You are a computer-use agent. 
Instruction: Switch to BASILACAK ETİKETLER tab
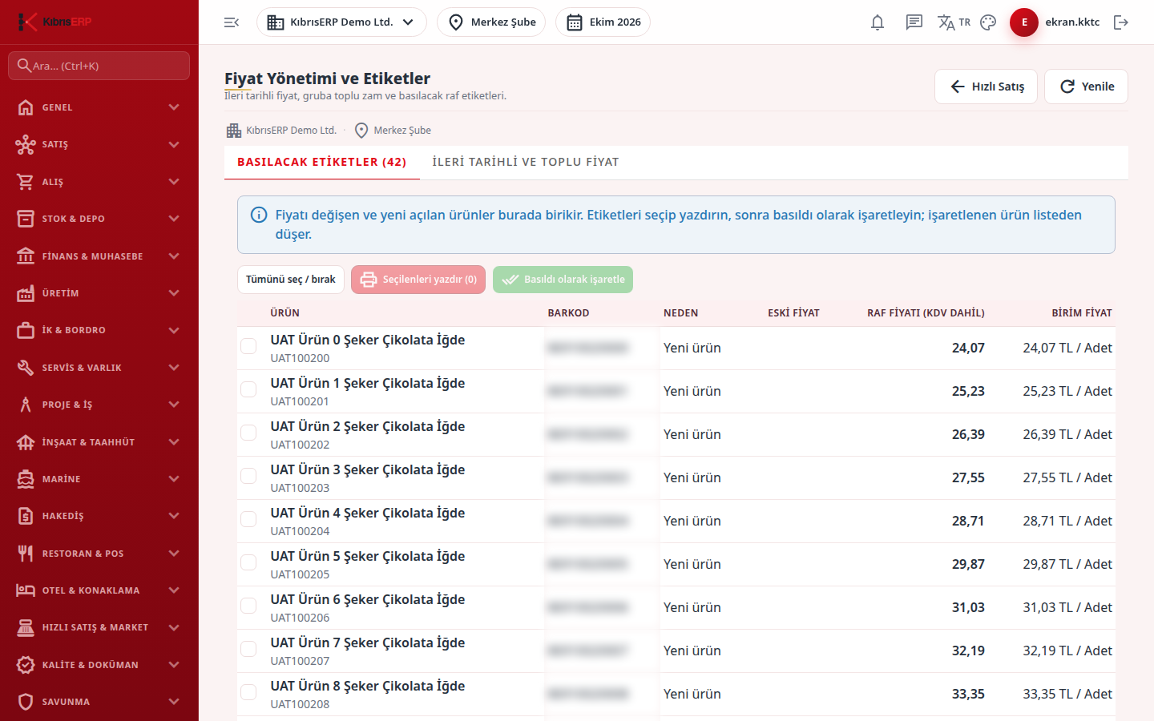pos(322,162)
